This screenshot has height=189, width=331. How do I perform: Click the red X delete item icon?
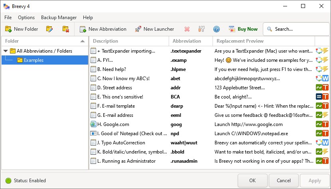coord(187,29)
